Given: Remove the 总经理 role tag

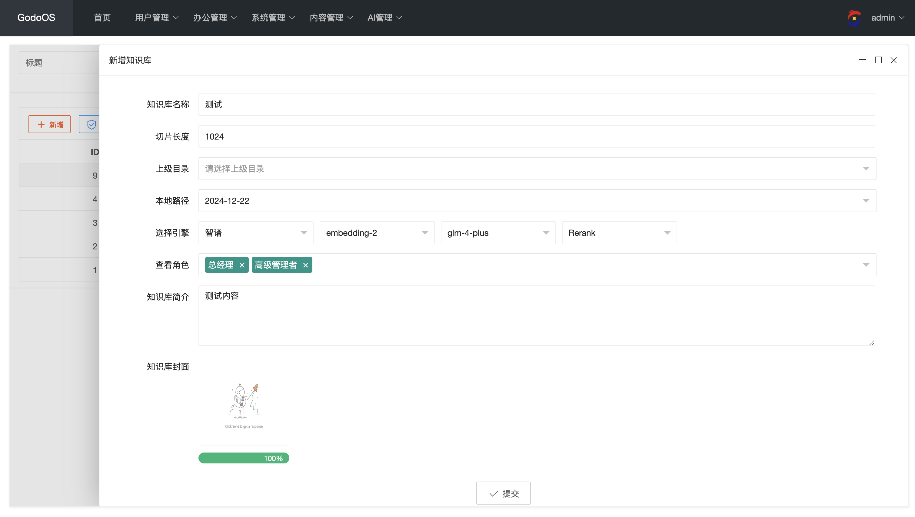Looking at the screenshot, I should [x=242, y=265].
